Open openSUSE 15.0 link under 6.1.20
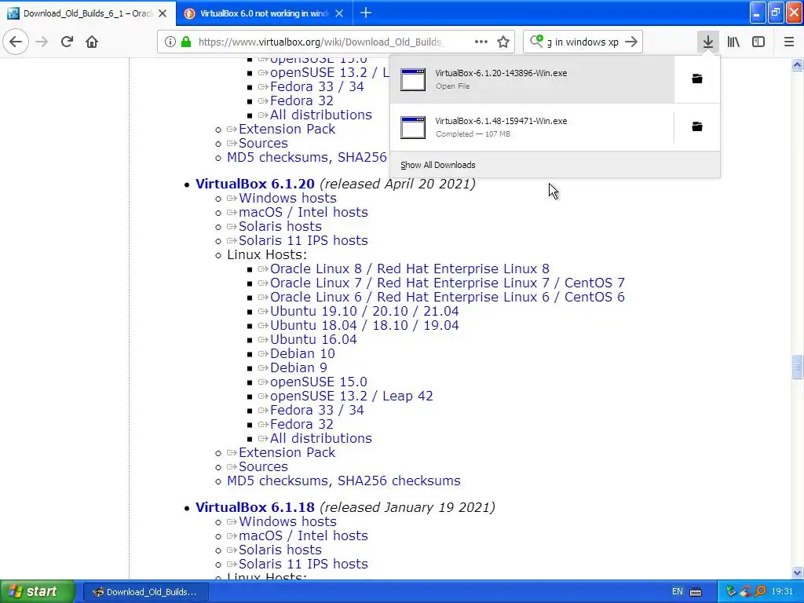 click(319, 382)
